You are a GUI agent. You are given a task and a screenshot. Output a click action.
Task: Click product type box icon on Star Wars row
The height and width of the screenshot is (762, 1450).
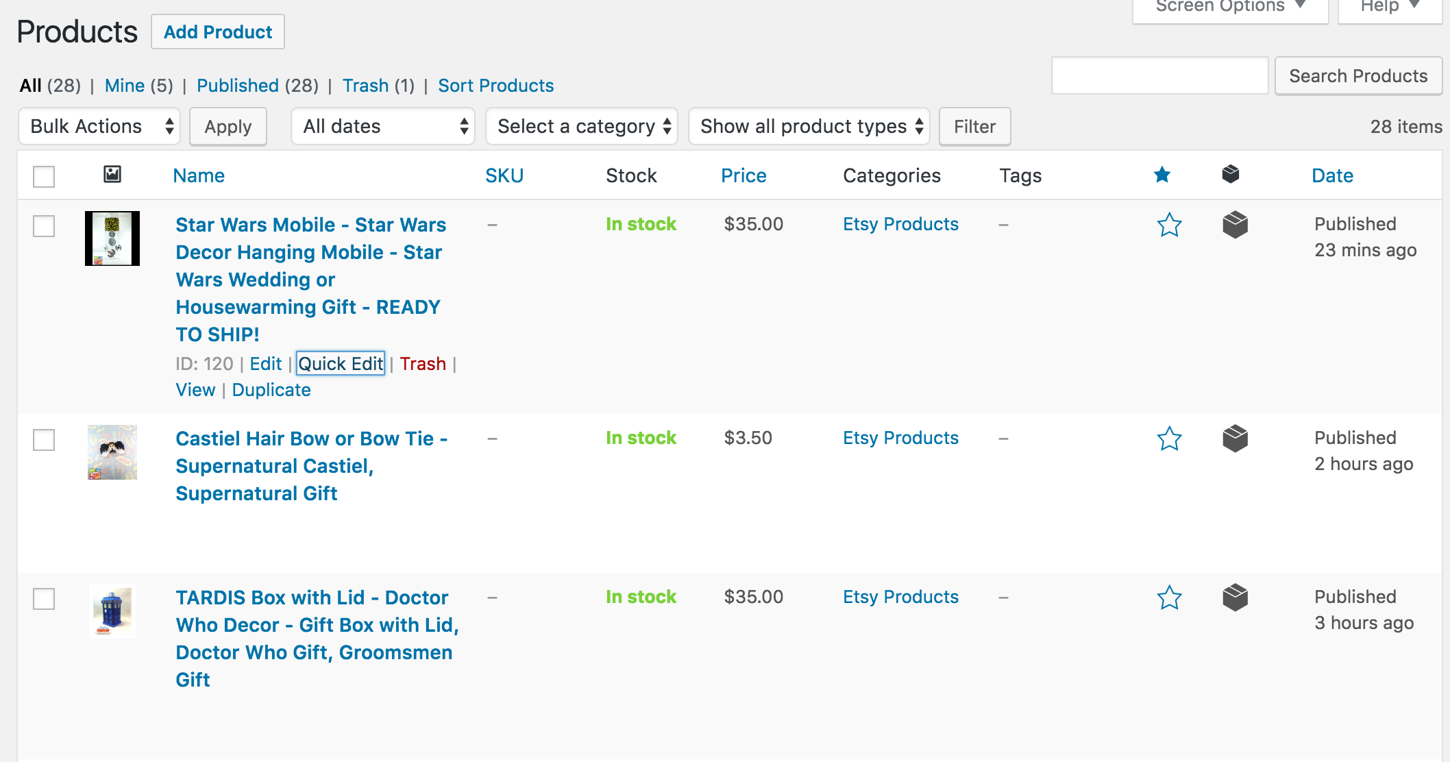point(1235,225)
